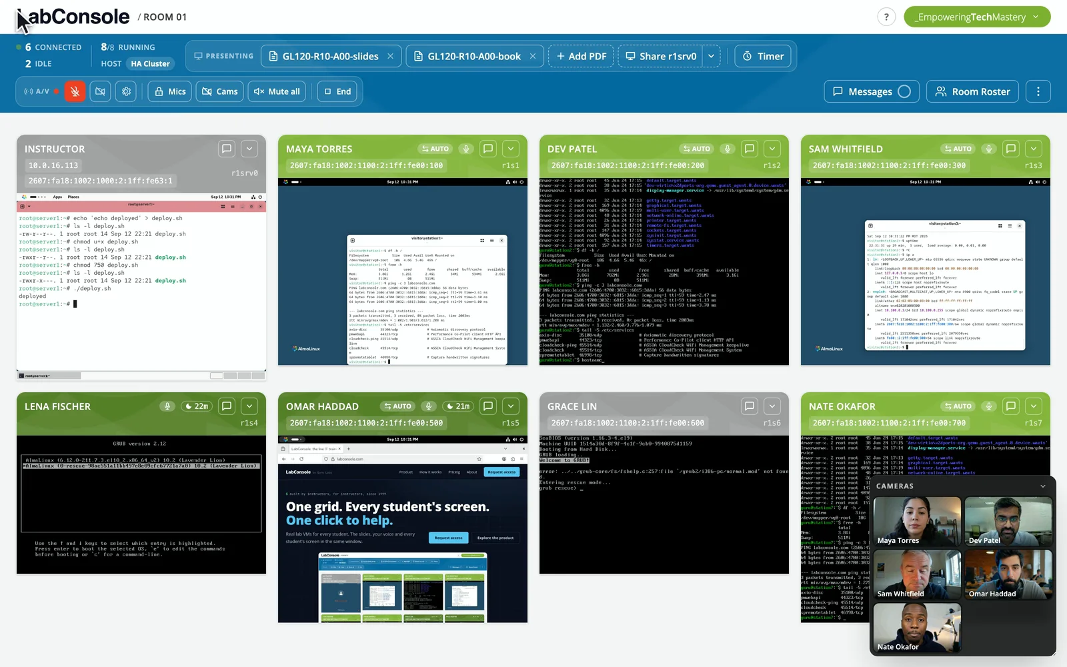Open chat icon on Sam Whitfield card
The image size is (1067, 667).
click(x=1011, y=149)
